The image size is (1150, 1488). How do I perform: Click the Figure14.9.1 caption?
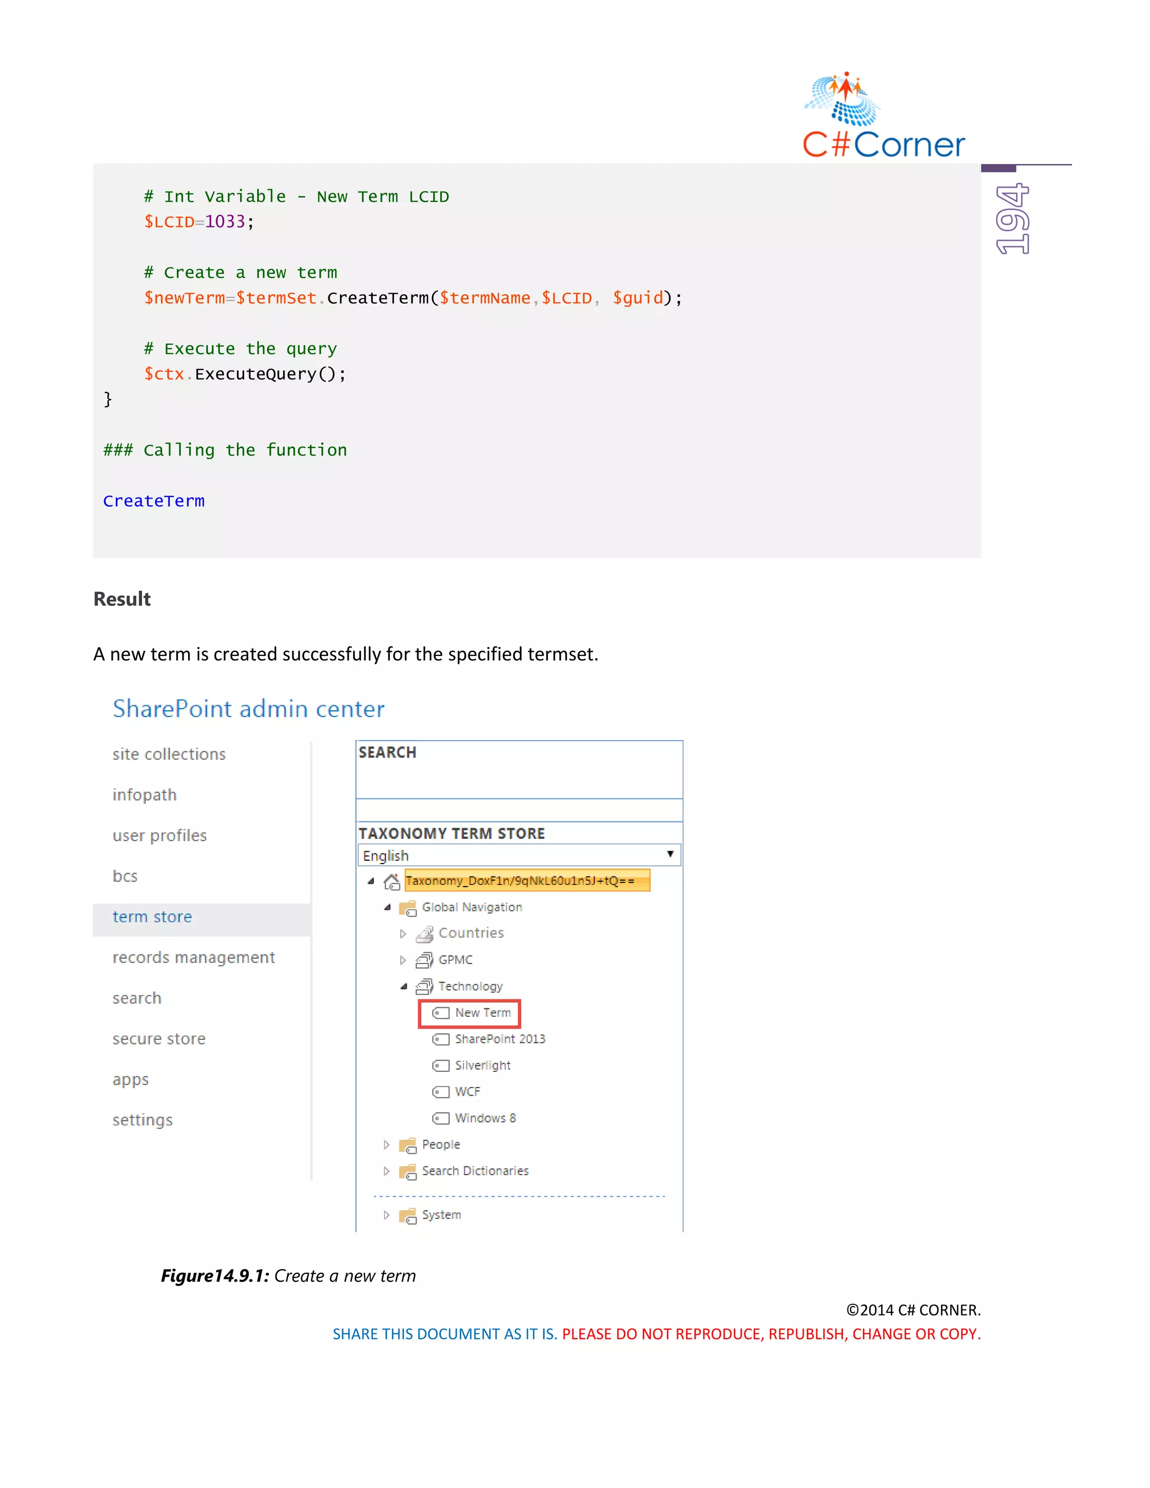click(x=288, y=1276)
